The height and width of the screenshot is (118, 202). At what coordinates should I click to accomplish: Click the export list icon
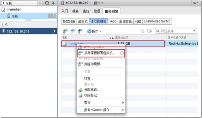(150, 31)
